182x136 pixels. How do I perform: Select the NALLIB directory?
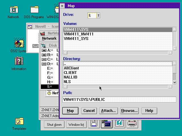point(118,77)
